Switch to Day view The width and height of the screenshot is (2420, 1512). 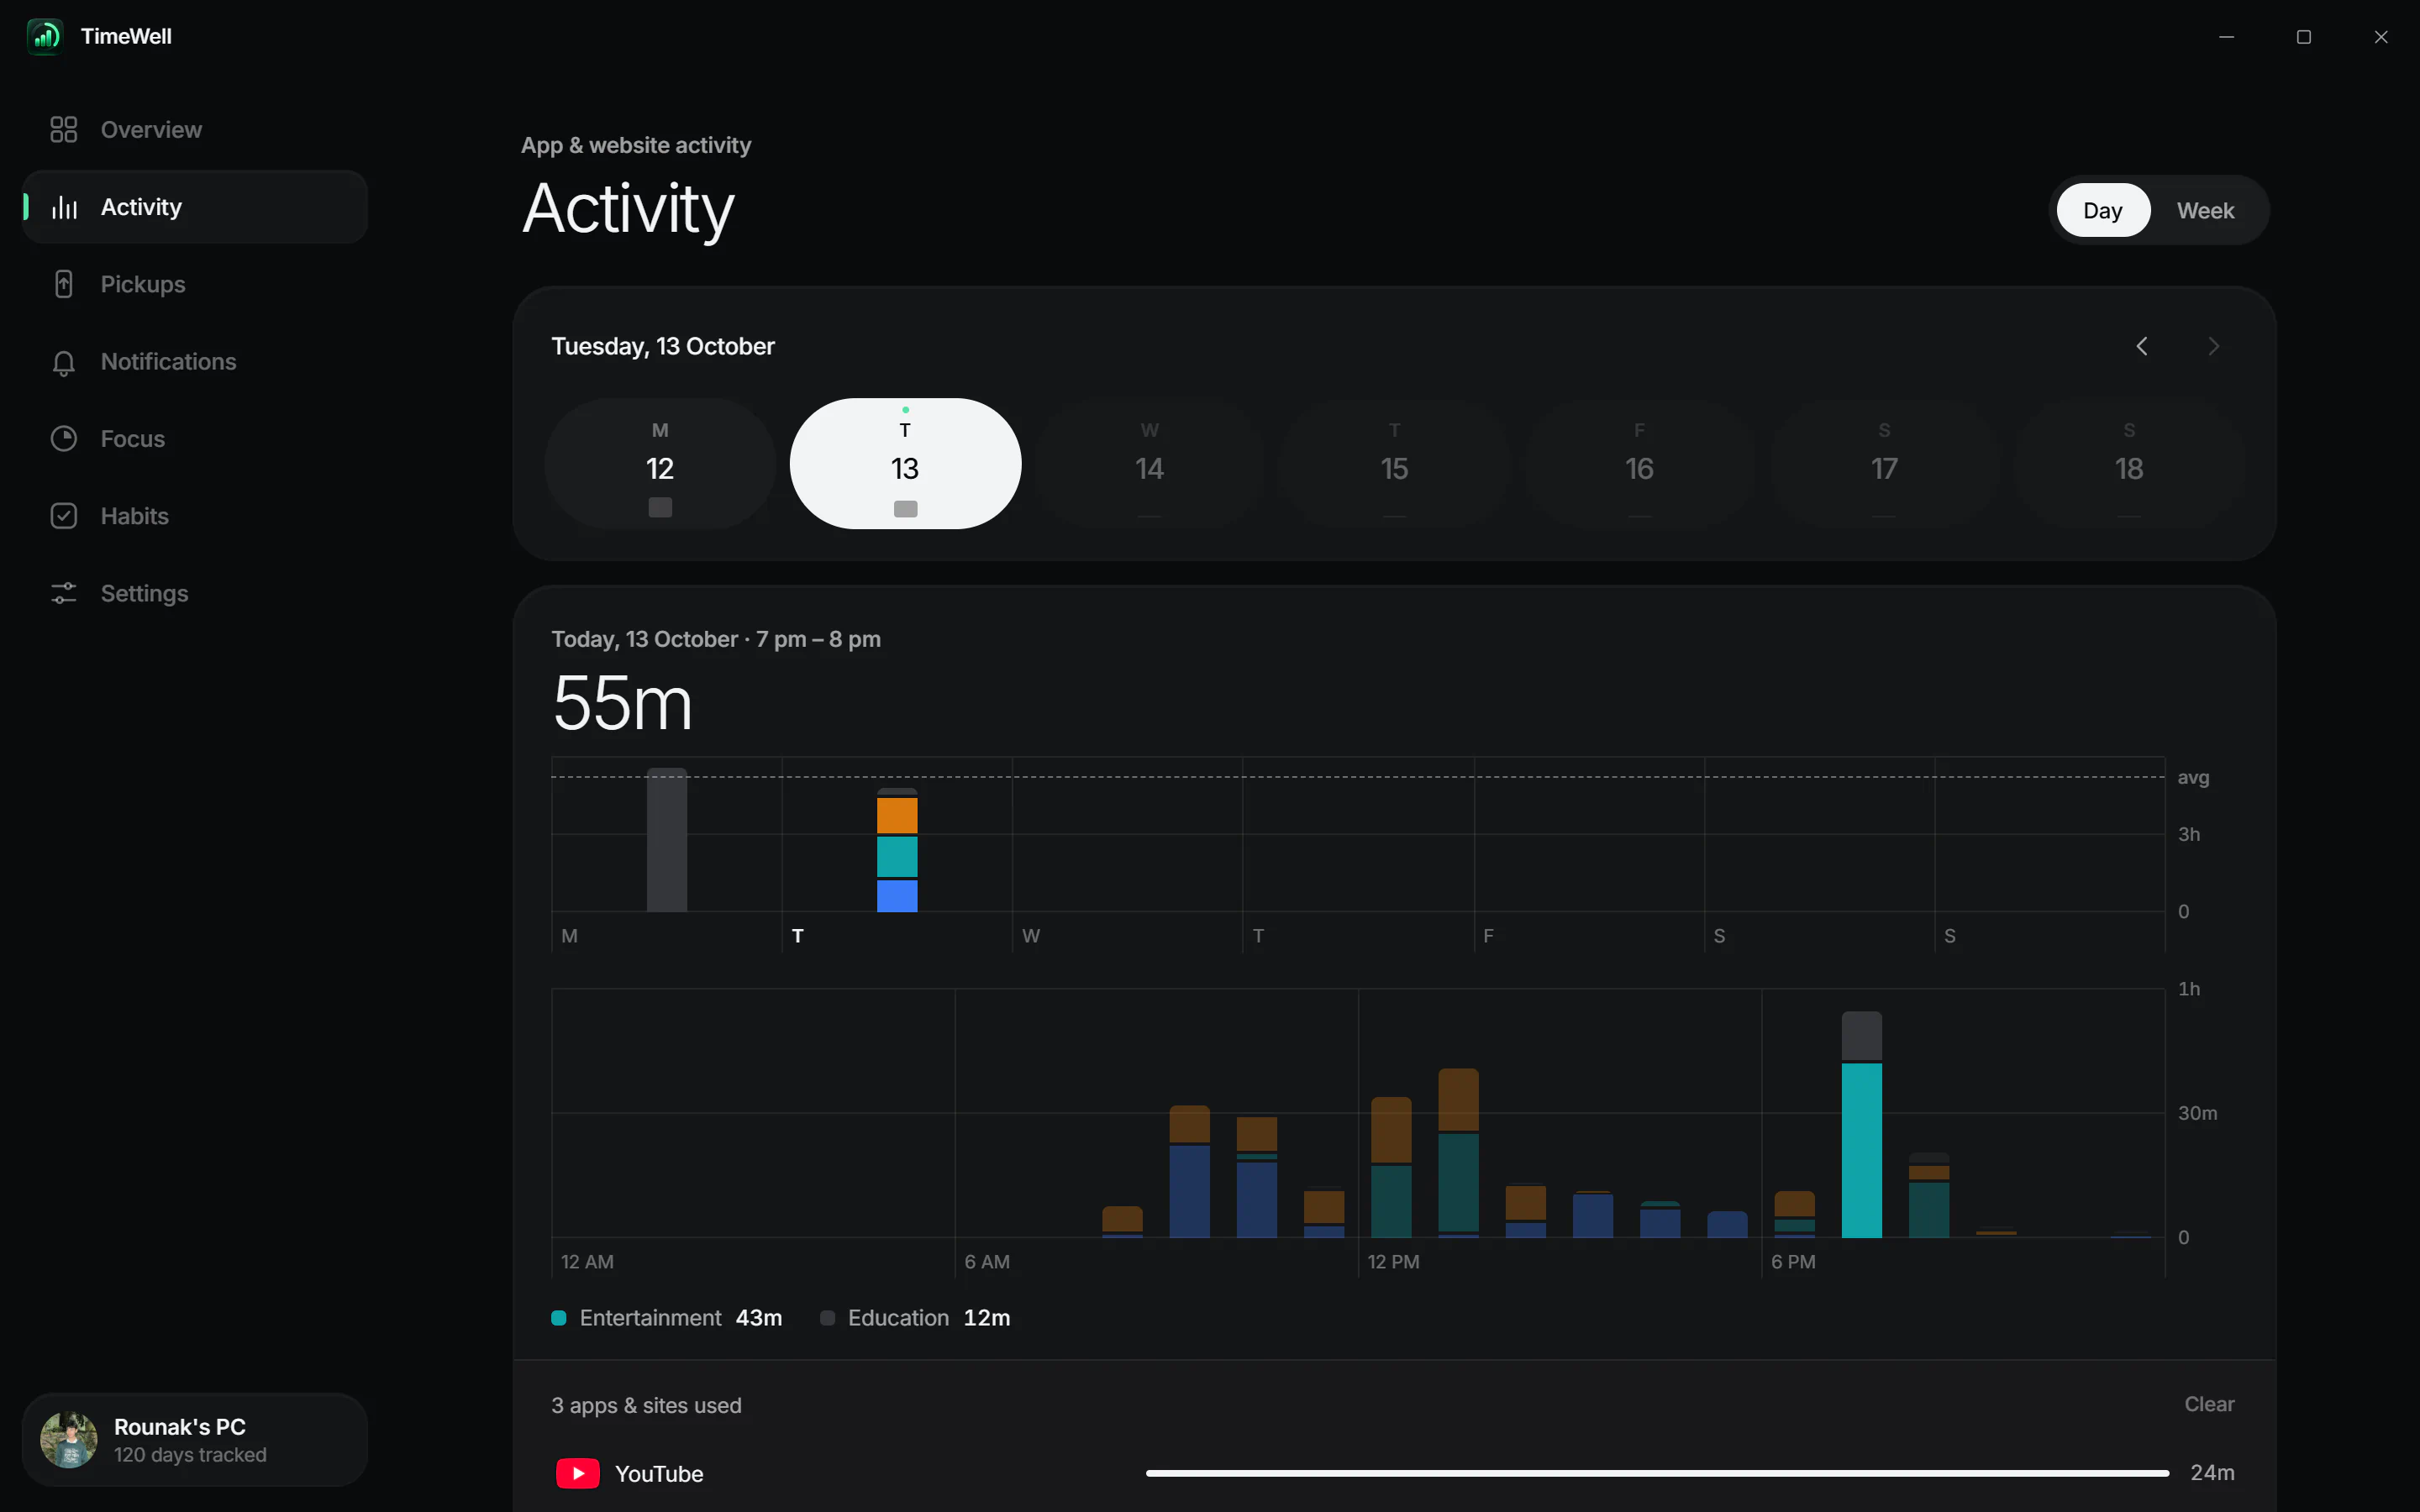click(2103, 210)
